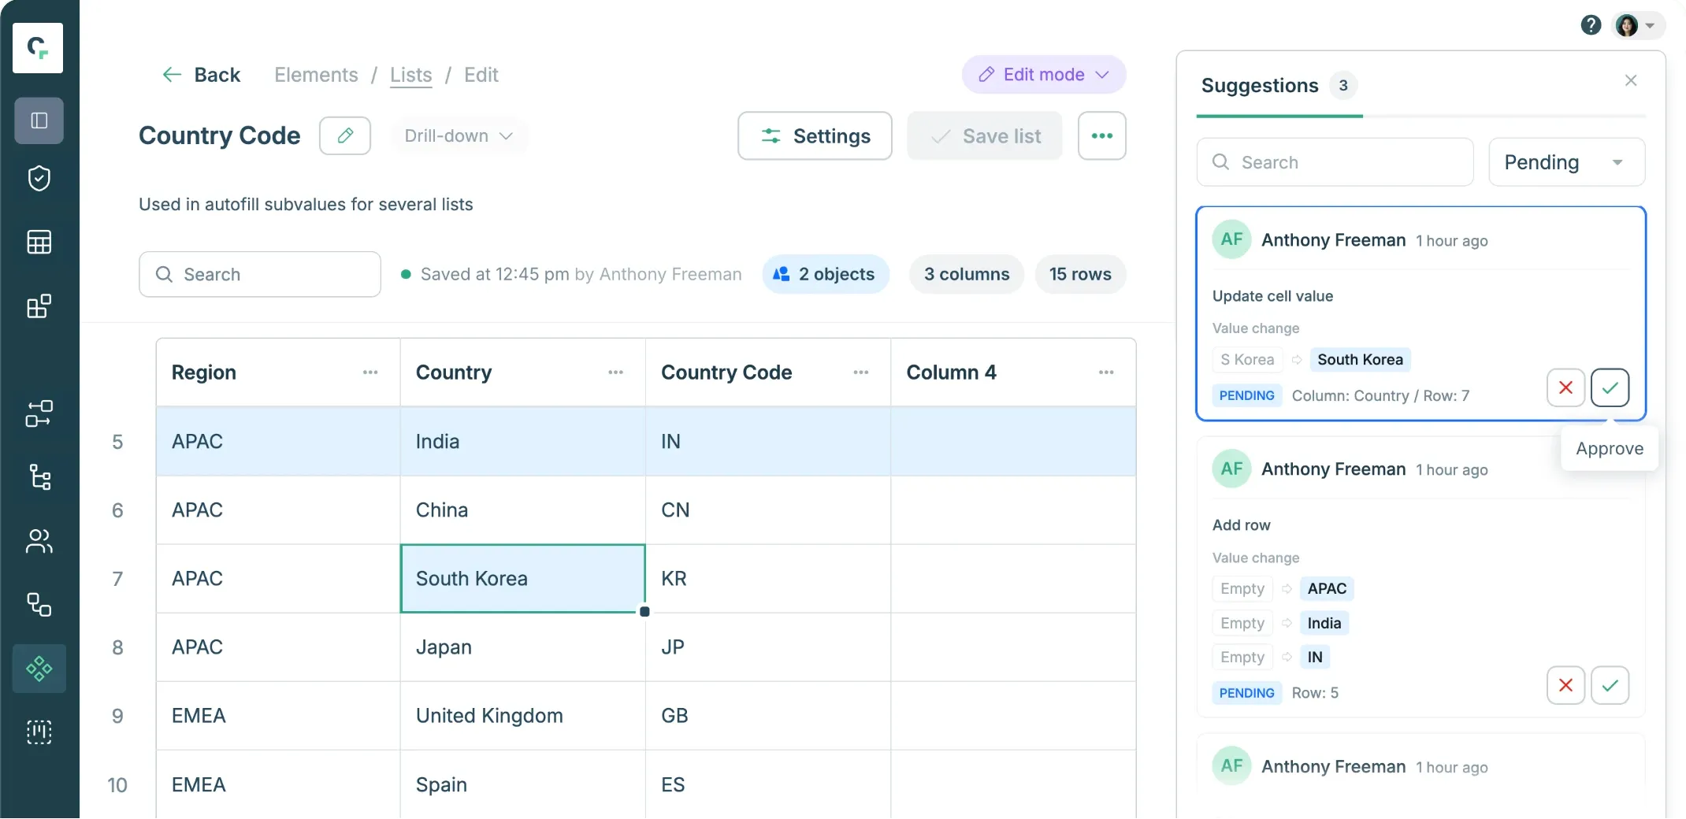Click the AF avatar on the first suggestion
Image resolution: width=1686 pixels, height=819 pixels.
point(1231,239)
